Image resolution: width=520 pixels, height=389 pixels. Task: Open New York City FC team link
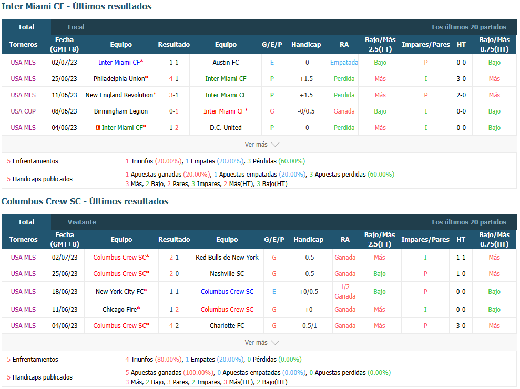click(x=121, y=292)
